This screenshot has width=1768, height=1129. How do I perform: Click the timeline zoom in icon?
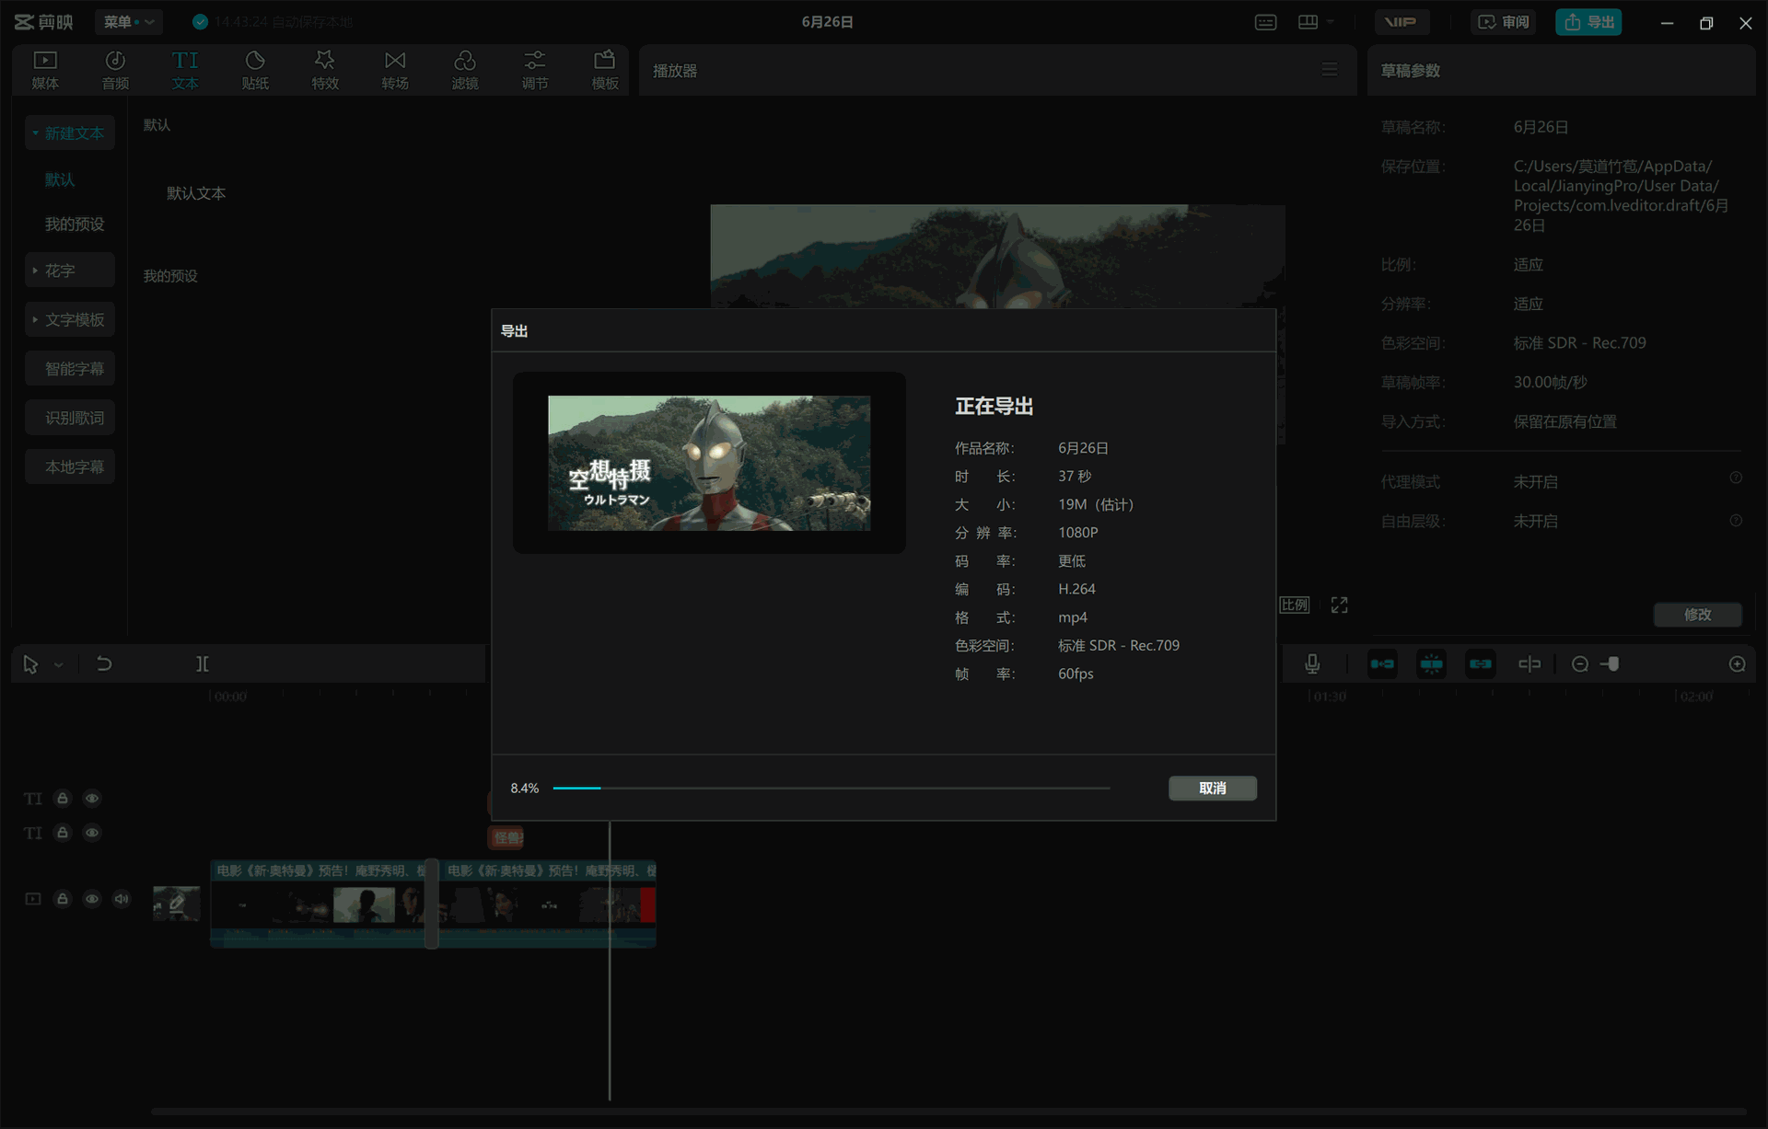(x=1737, y=664)
